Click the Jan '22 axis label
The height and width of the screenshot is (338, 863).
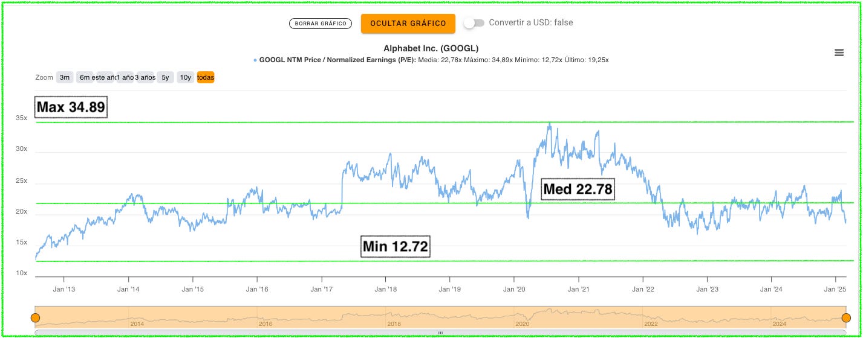click(x=643, y=289)
